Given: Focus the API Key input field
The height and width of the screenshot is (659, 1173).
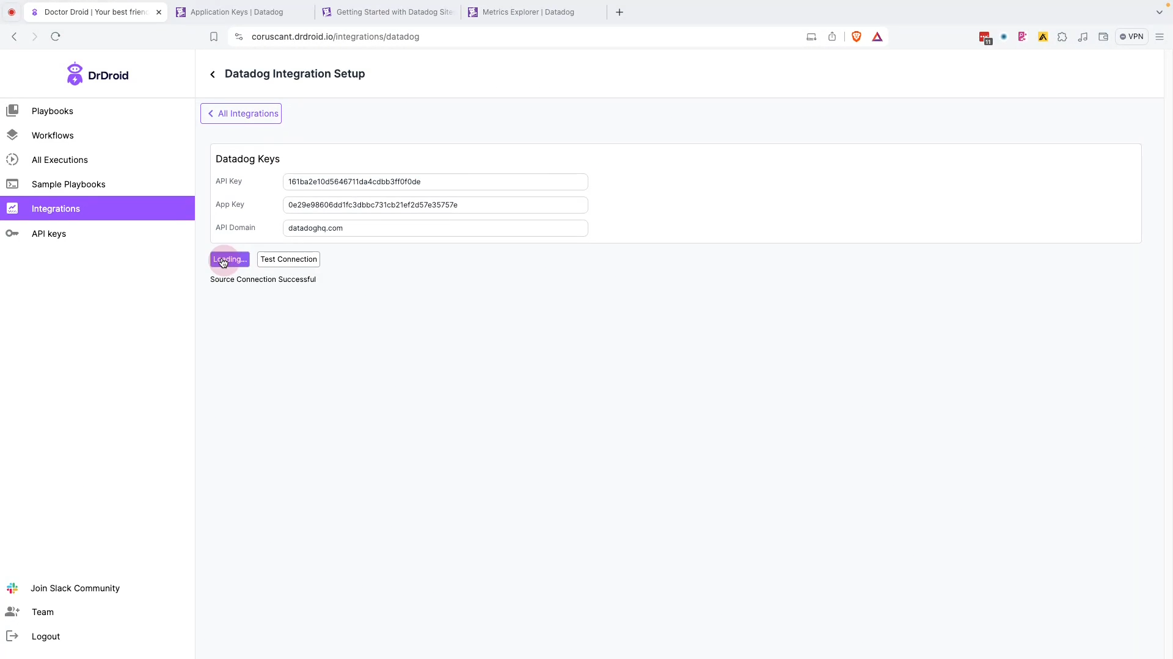Looking at the screenshot, I should pyautogui.click(x=435, y=182).
